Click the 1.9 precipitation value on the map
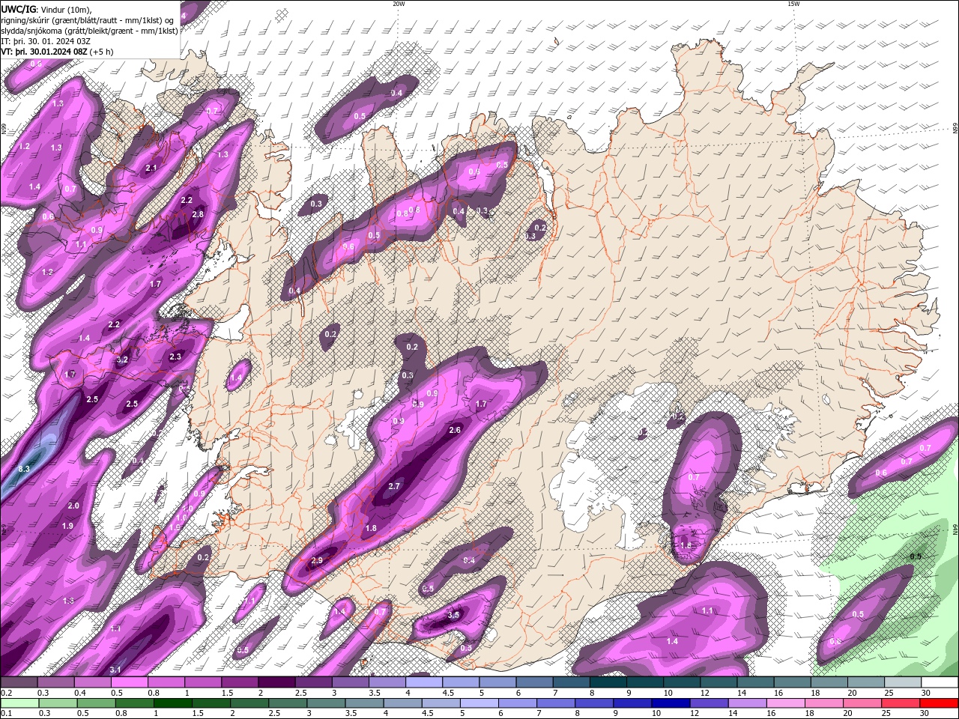The height and width of the screenshot is (719, 959). point(67,526)
